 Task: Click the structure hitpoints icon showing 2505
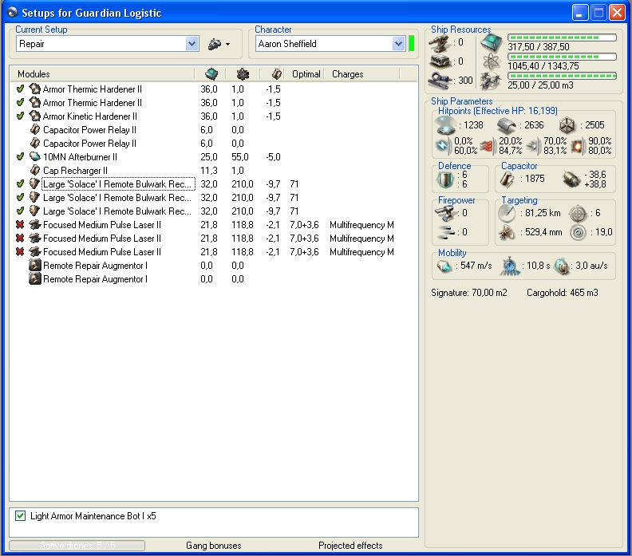click(567, 126)
